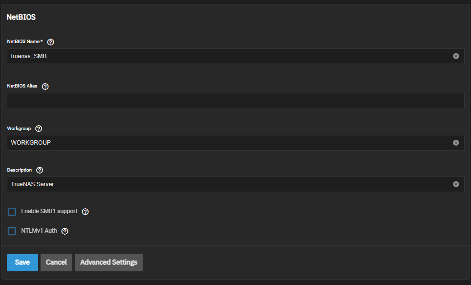Viewport: 471px width, 285px height.
Task: Click the 'NTLMv1 Auth' label text
Action: 39,231
